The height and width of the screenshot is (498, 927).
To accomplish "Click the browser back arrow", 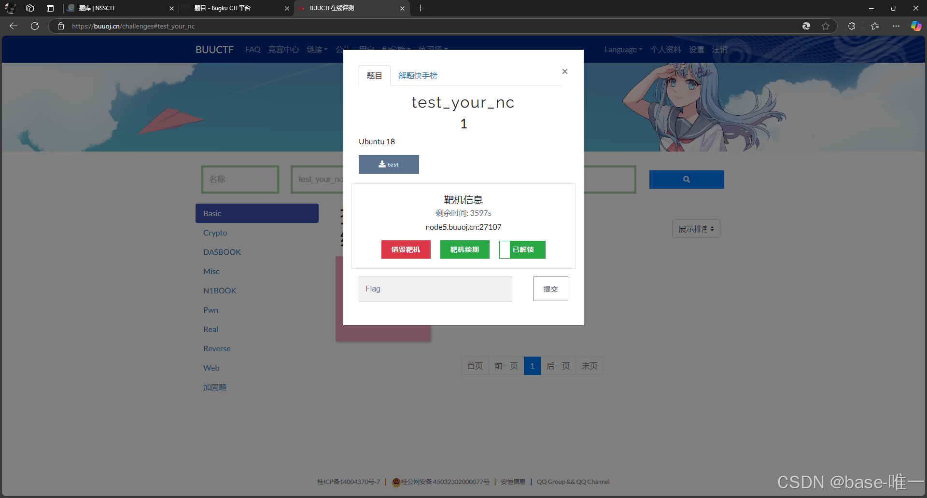I will point(13,26).
